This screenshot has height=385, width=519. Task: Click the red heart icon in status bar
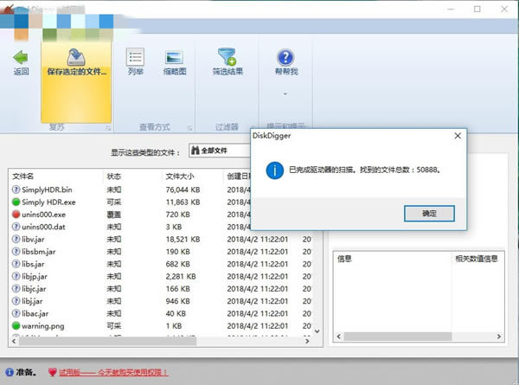click(x=52, y=372)
